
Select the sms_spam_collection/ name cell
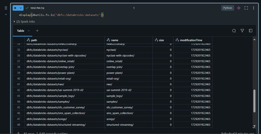coord(128,113)
